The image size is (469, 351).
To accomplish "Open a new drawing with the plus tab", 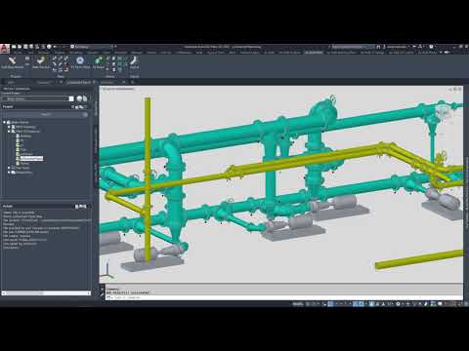I will point(133,83).
